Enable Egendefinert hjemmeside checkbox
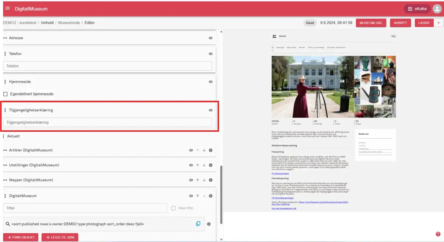Image resolution: width=444 pixels, height=242 pixels. coord(6,94)
